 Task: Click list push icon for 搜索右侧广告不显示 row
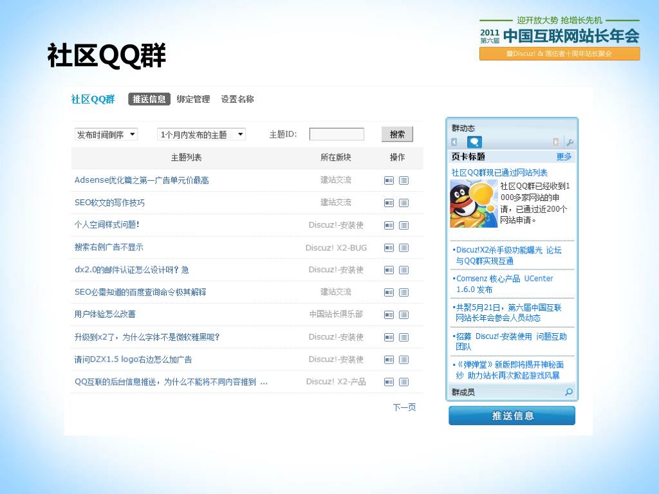point(404,248)
